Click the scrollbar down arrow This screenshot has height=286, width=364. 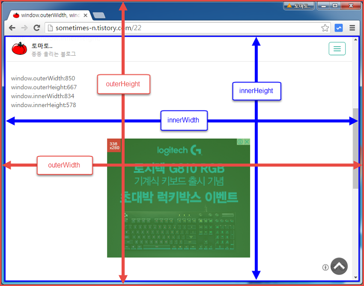pyautogui.click(x=355, y=277)
